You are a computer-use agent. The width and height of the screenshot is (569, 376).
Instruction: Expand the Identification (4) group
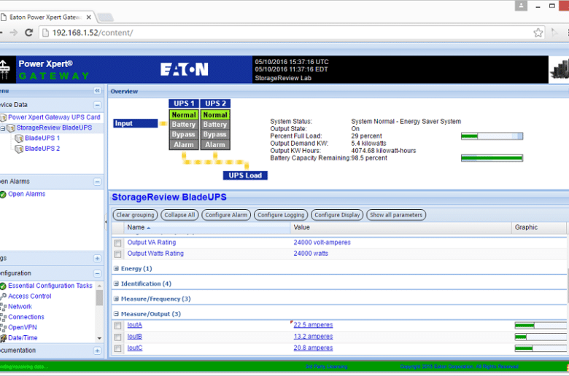[x=116, y=283]
